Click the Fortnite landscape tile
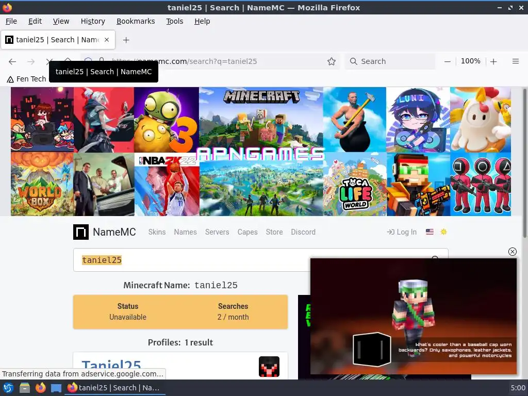The width and height of the screenshot is (528, 396). point(261,189)
